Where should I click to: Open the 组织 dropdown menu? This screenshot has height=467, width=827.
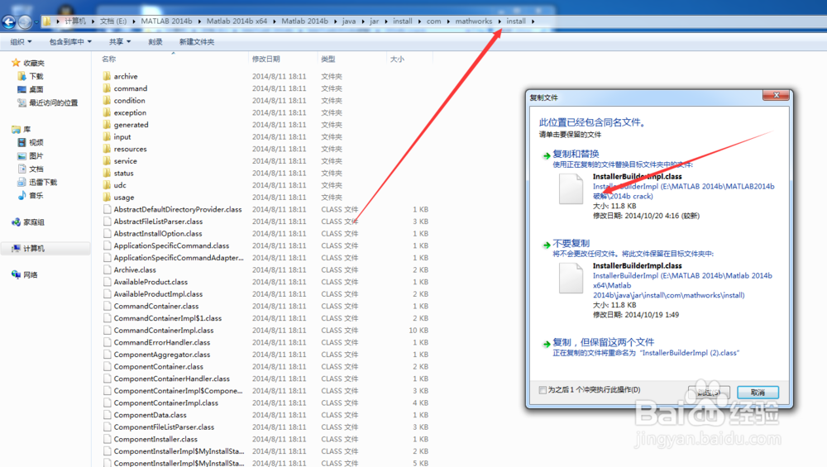(x=22, y=41)
